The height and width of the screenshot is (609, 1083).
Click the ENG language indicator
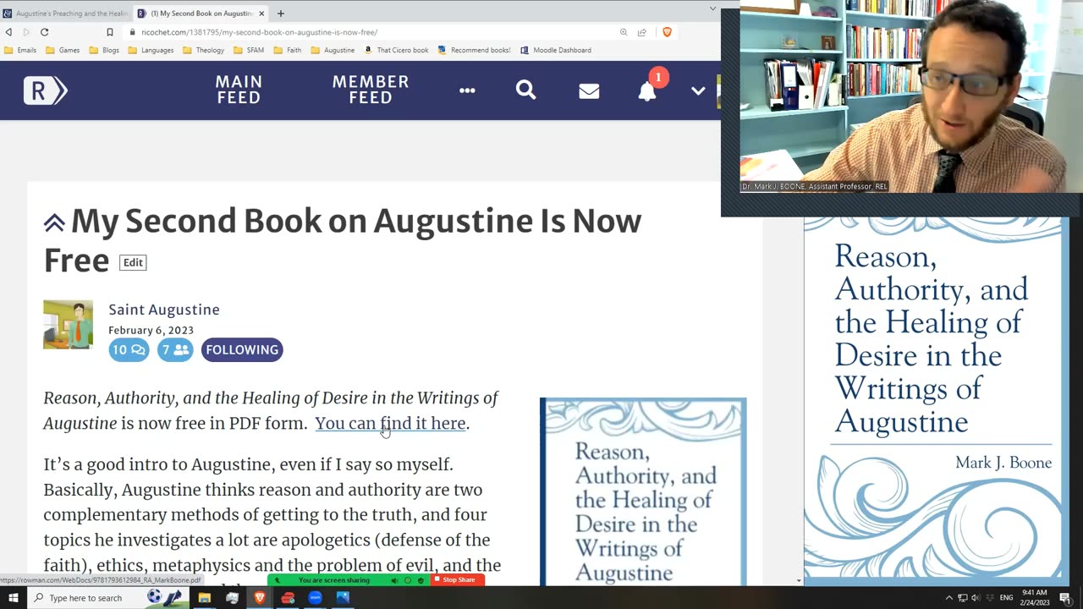click(1006, 598)
